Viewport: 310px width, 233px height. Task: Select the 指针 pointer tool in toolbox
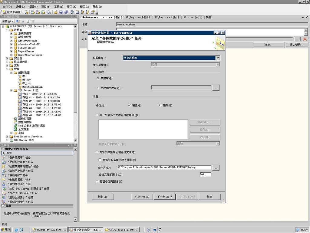(37, 153)
